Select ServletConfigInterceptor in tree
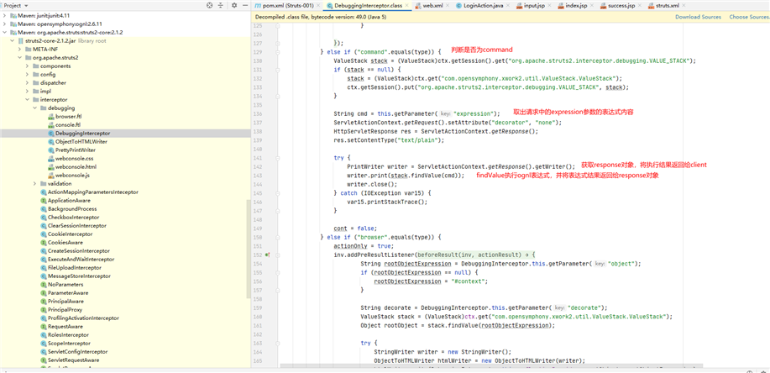The height and width of the screenshot is (373, 770). [x=77, y=352]
